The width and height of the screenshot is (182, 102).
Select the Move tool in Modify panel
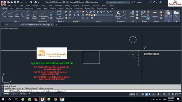coord(70,12)
